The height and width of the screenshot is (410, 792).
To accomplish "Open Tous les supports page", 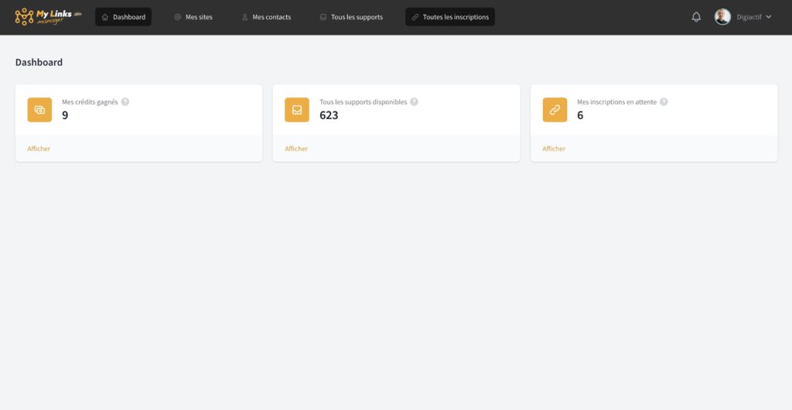I will click(351, 17).
